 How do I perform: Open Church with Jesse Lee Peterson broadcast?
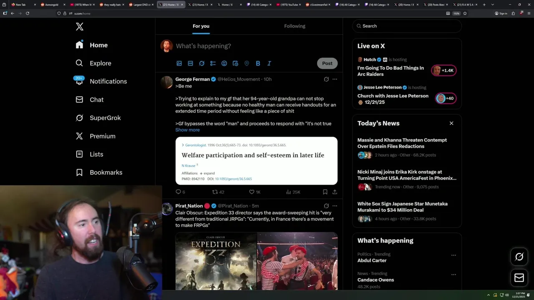(x=393, y=99)
